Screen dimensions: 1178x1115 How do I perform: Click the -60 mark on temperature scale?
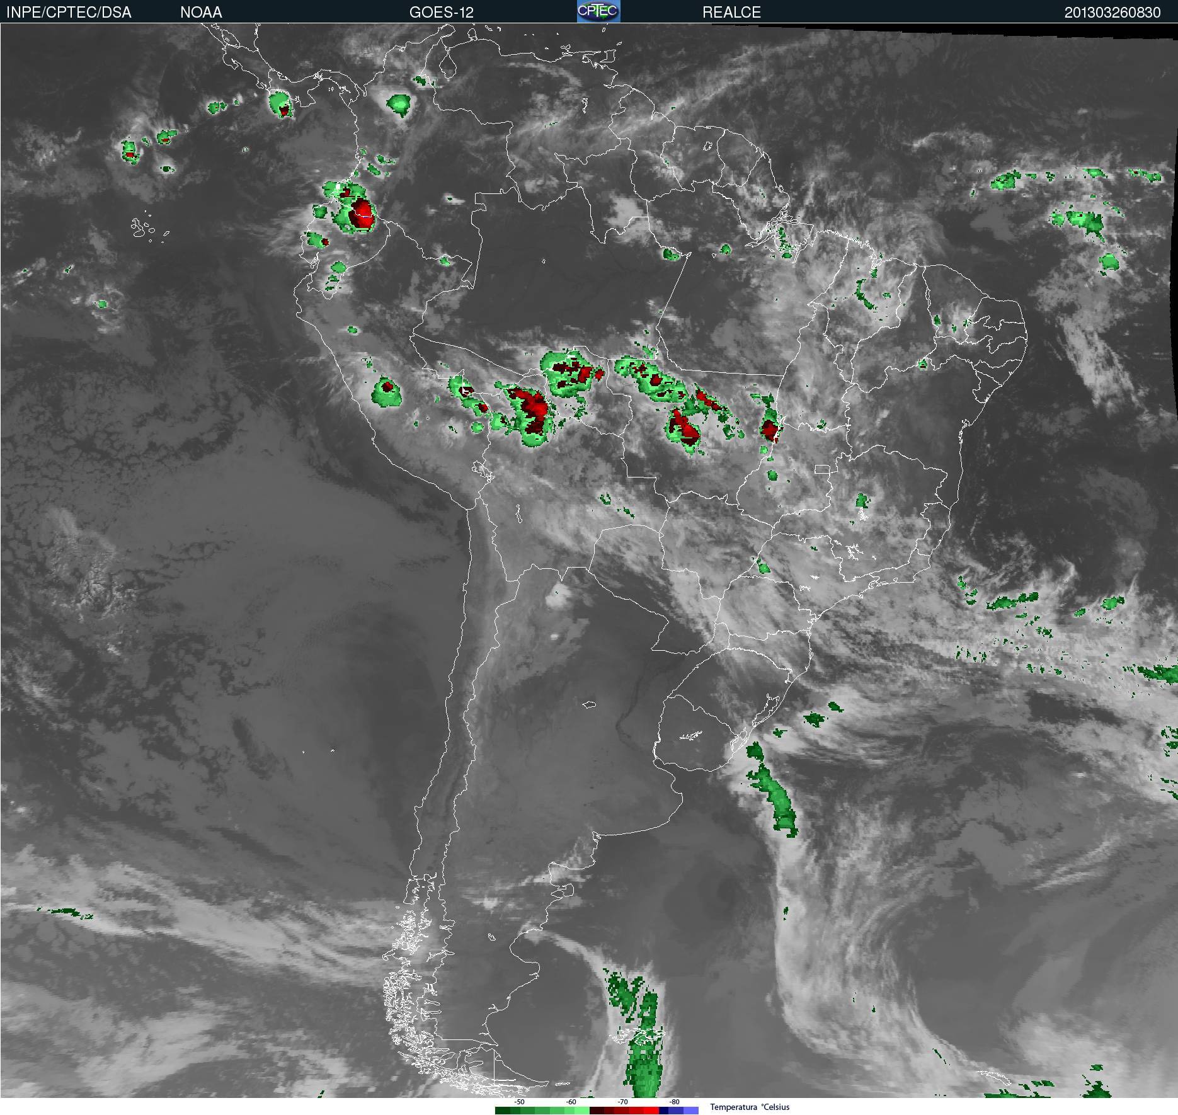(571, 1102)
